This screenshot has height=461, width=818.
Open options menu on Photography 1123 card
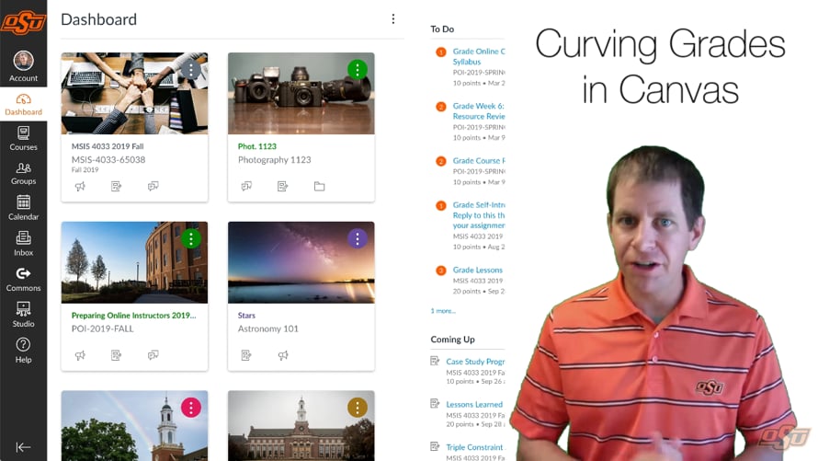pyautogui.click(x=358, y=69)
